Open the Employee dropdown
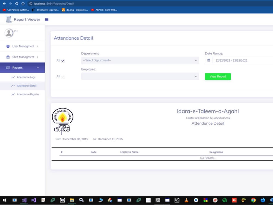This screenshot has height=205, width=273. click(x=140, y=76)
